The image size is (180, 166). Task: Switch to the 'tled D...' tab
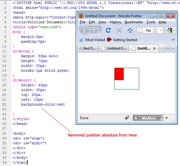[x=90, y=48]
